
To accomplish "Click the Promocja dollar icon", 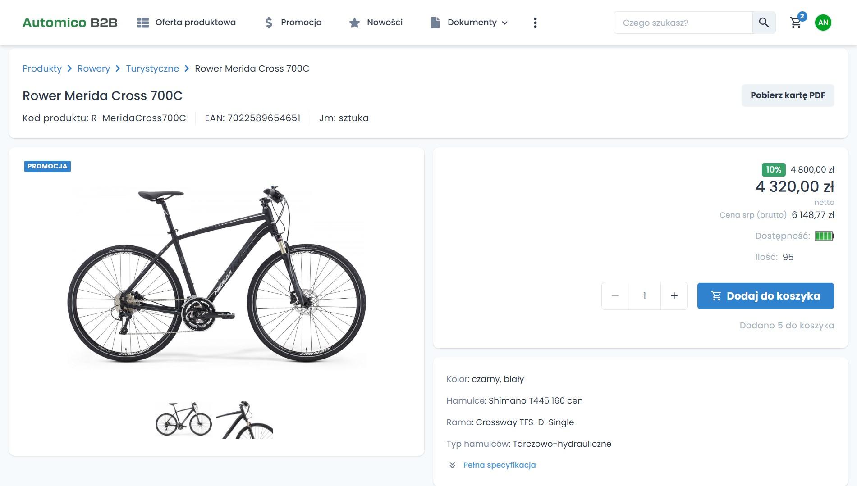I will (x=269, y=23).
